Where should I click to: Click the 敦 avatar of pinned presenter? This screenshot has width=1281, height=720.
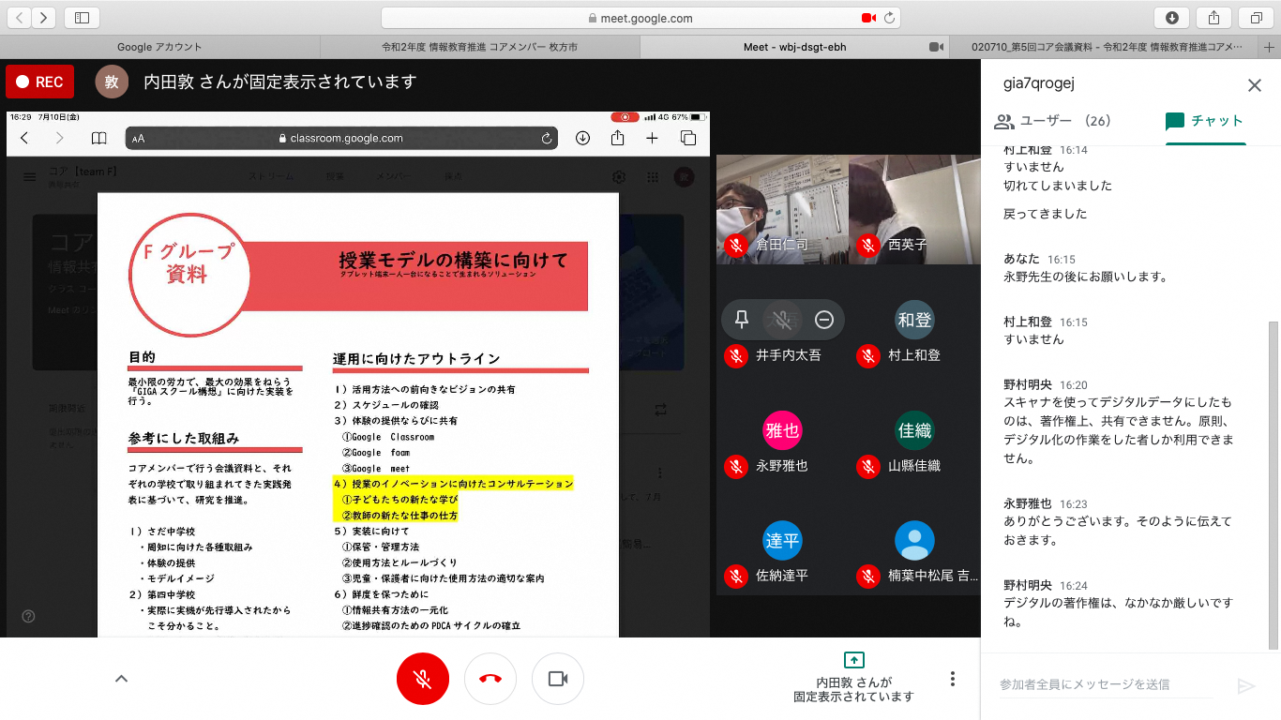(112, 82)
